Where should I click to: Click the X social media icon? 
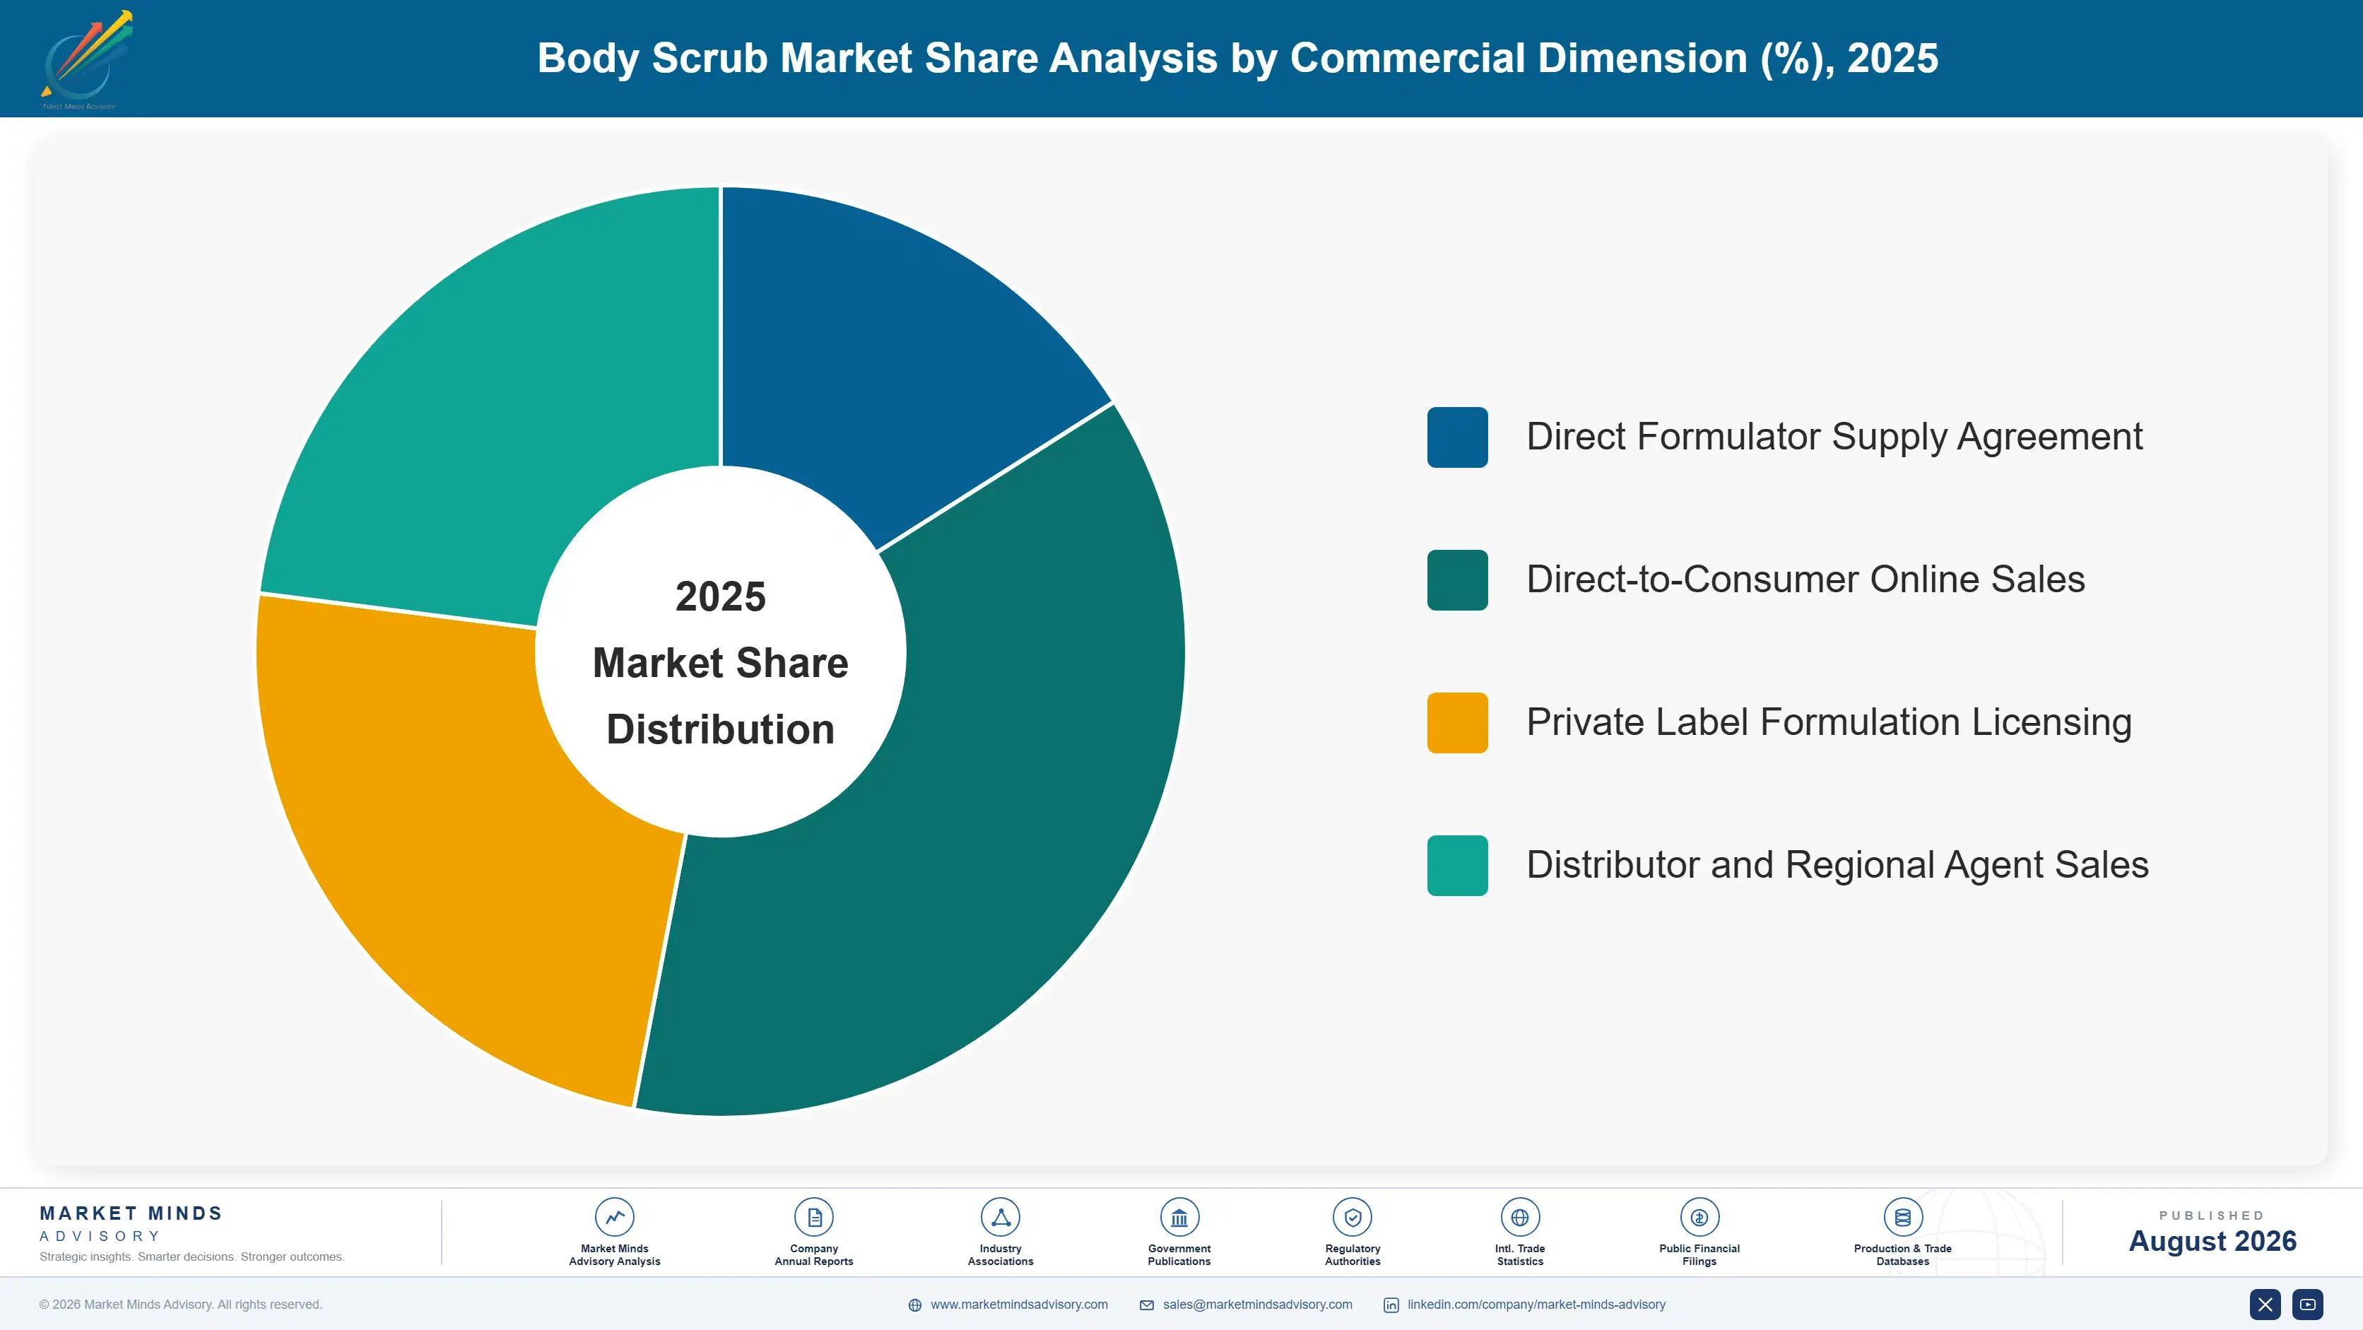[2265, 1305]
